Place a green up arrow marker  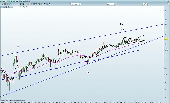[29, 4]
